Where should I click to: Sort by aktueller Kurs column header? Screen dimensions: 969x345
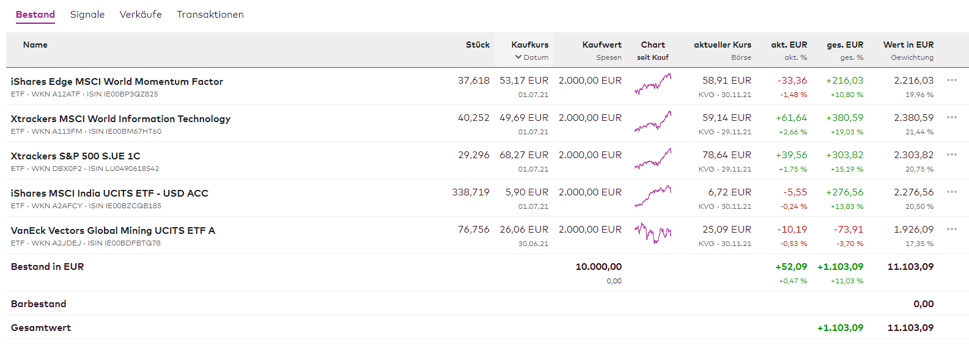[722, 45]
